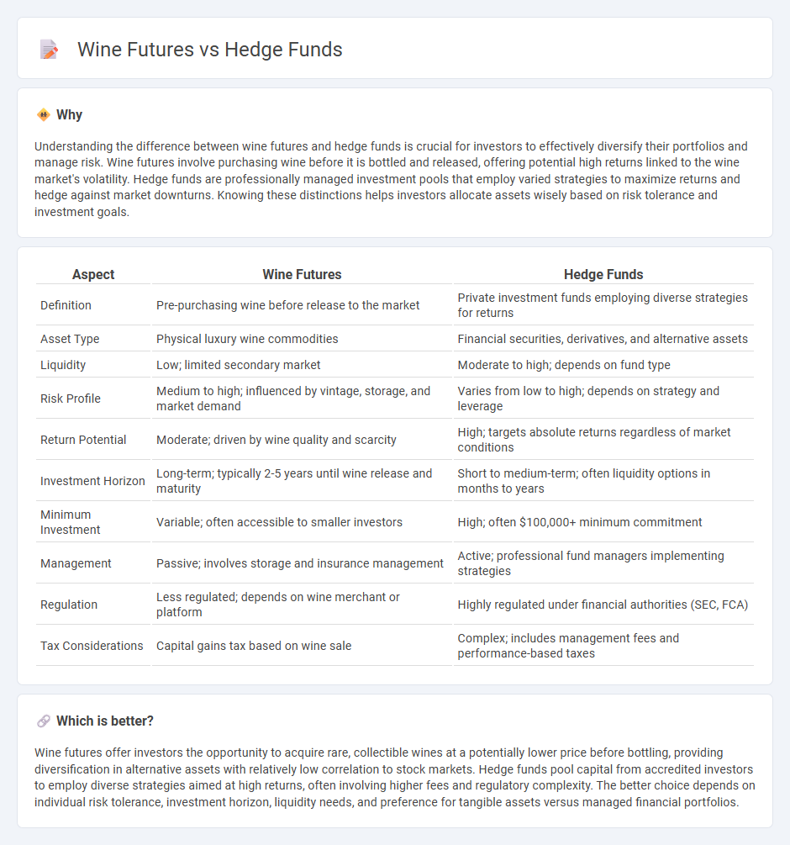
Task: Click the Return Potential row label
Action: (x=83, y=440)
